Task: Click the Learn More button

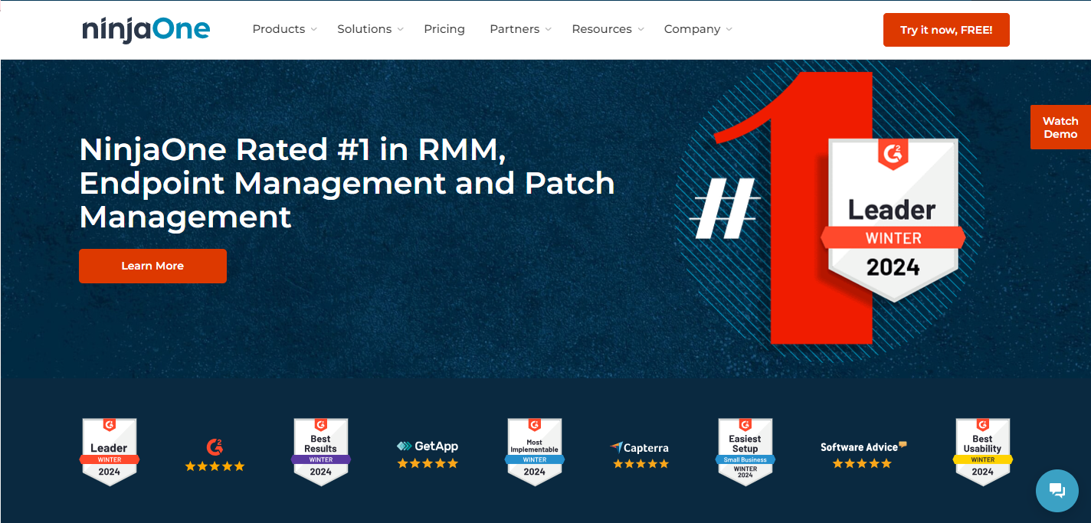Action: point(152,266)
